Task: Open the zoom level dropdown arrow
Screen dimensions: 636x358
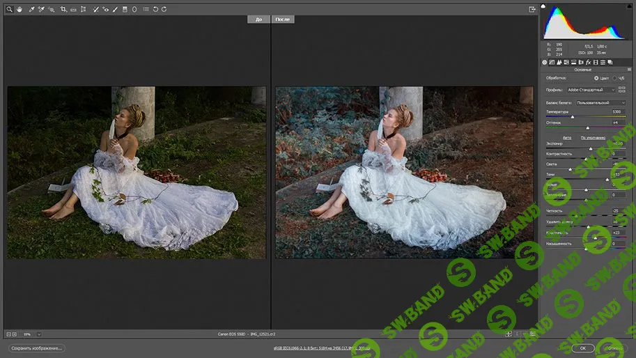Action: click(39, 334)
